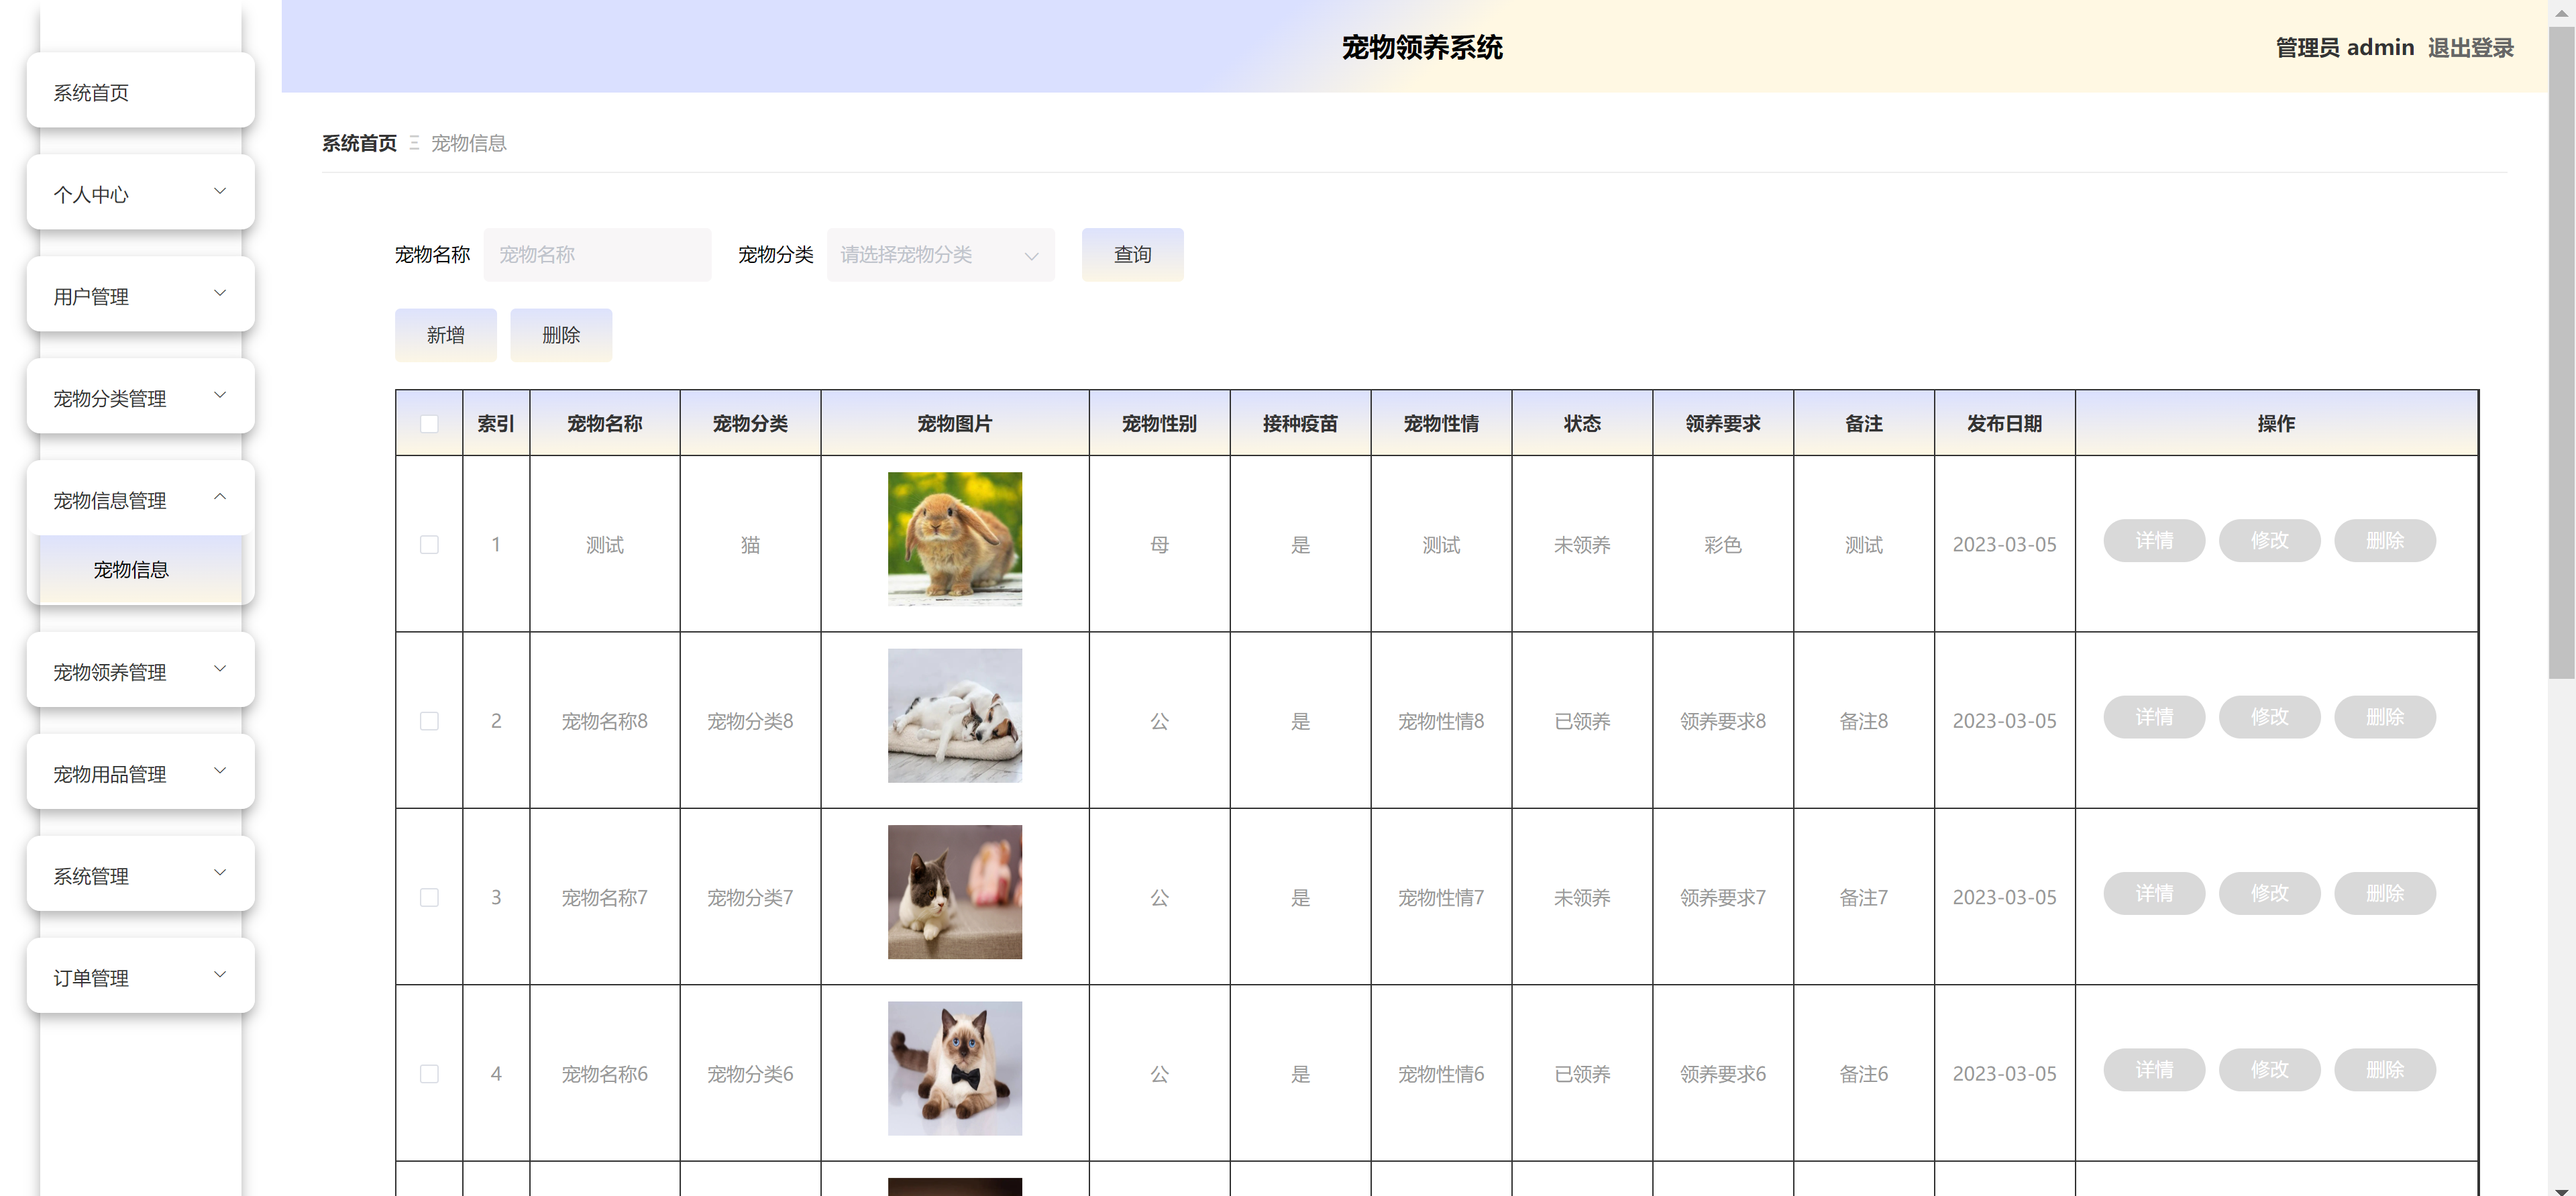Click 删除 for row 宠物名称8

[2385, 717]
